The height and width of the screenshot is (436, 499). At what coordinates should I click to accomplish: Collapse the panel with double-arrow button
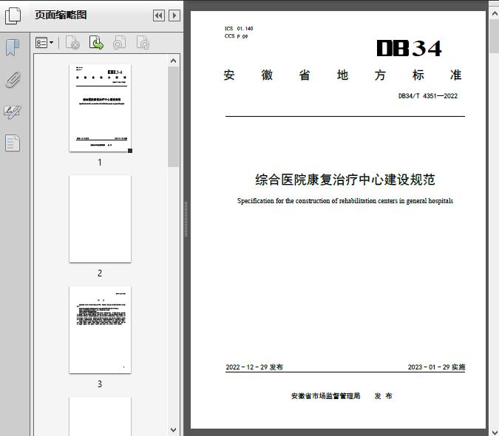pos(159,16)
